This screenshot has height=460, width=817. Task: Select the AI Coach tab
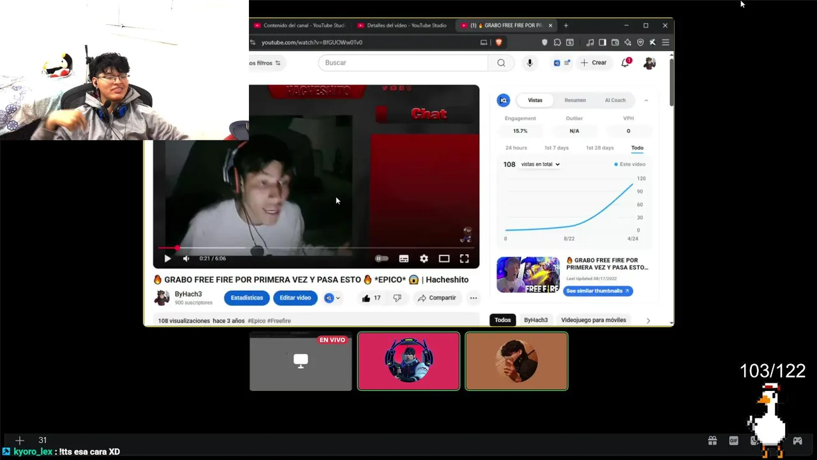(x=615, y=100)
